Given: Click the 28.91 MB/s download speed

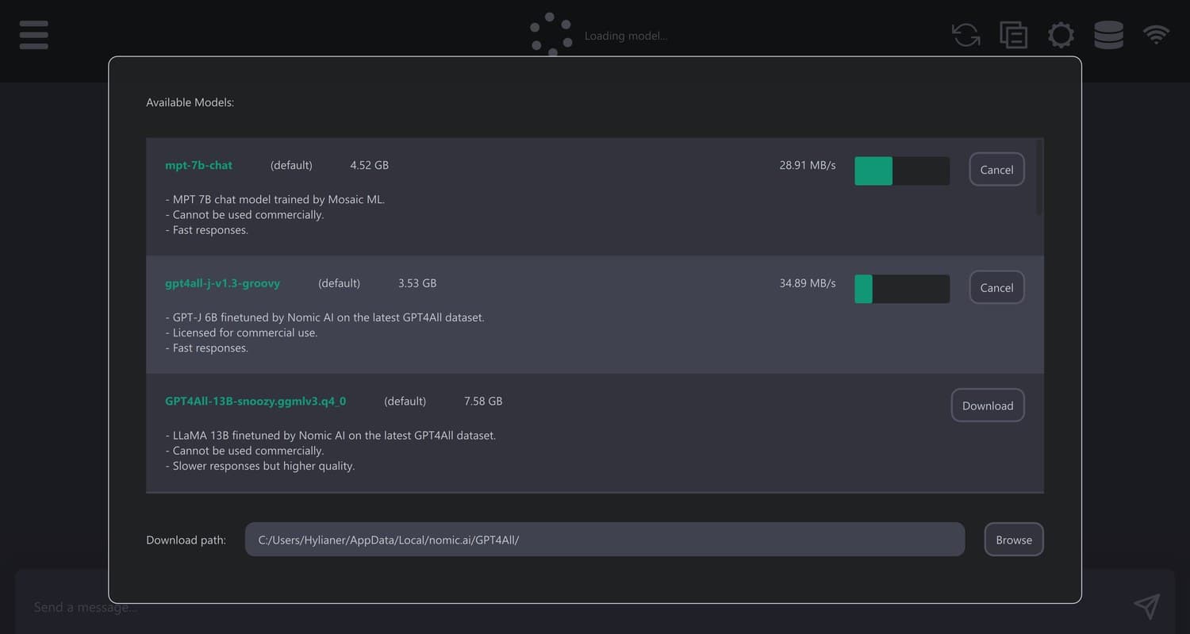Looking at the screenshot, I should click(x=808, y=165).
